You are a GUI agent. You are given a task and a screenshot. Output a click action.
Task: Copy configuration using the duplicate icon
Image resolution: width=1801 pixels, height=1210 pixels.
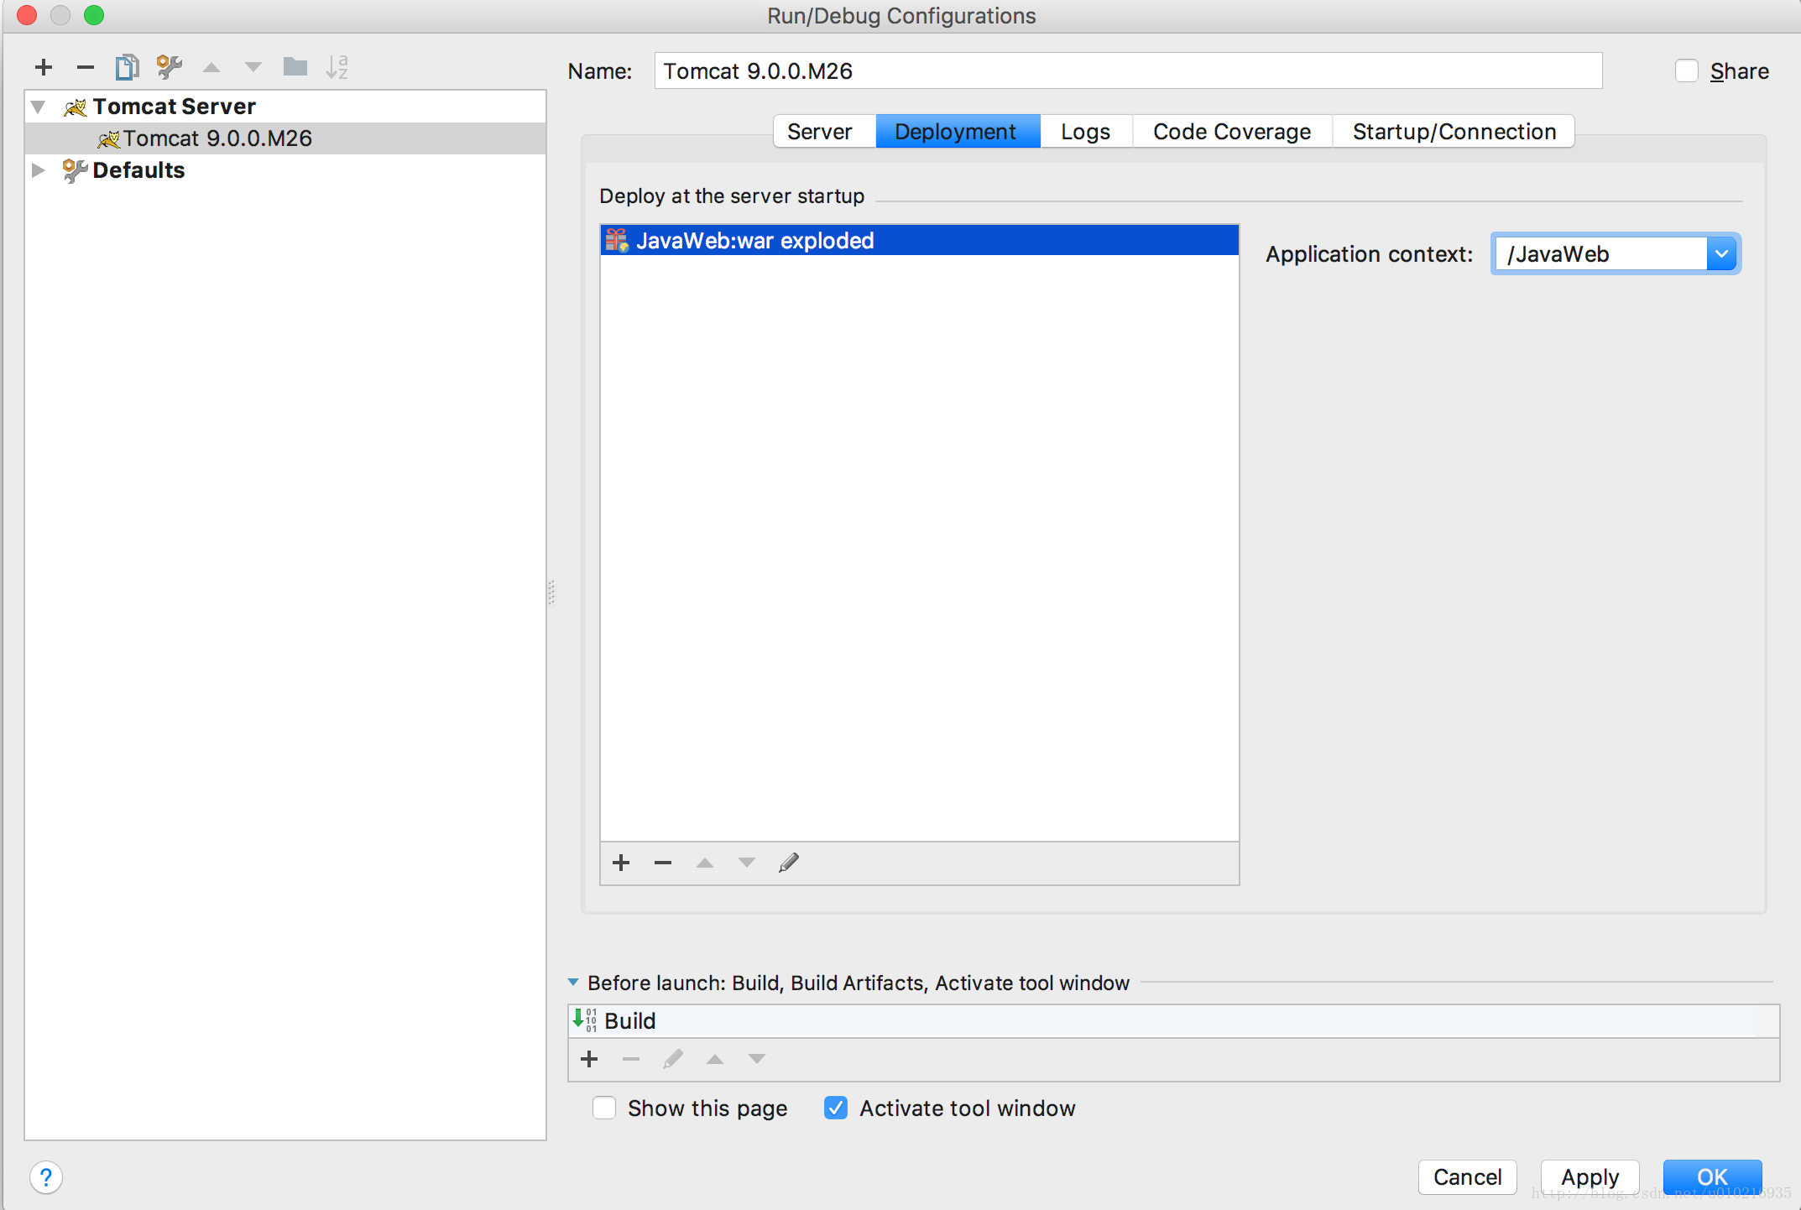point(127,67)
